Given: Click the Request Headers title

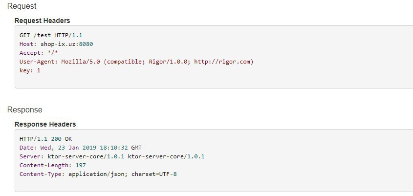Looking at the screenshot, I should tap(42, 21).
